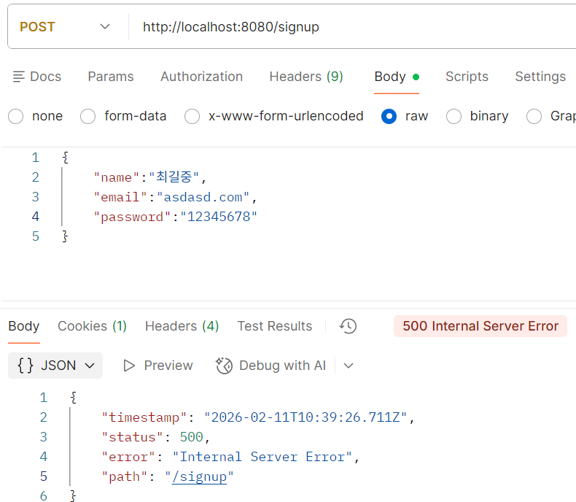Image resolution: width=576 pixels, height=502 pixels.
Task: Click the Preview button
Action: [x=157, y=366]
